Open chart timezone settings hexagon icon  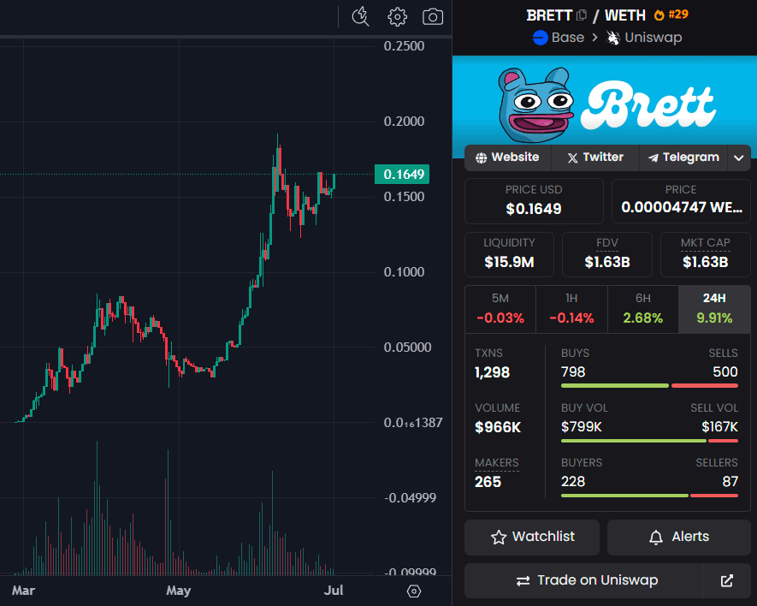414,591
